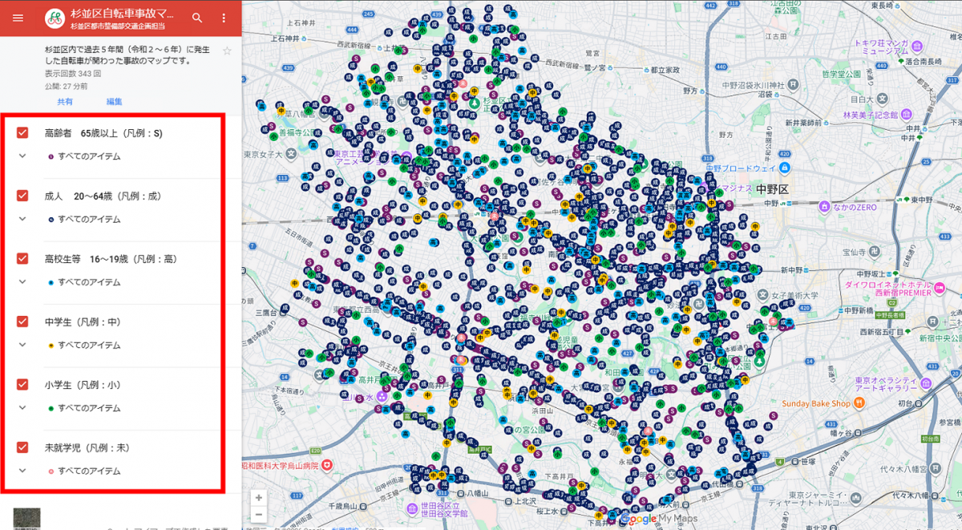Zoom in with the plus button
Viewport: 962px width, 530px height.
pyautogui.click(x=259, y=498)
